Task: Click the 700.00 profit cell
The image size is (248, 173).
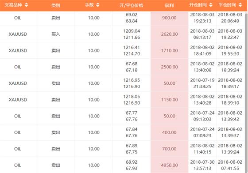Action: [169, 149]
